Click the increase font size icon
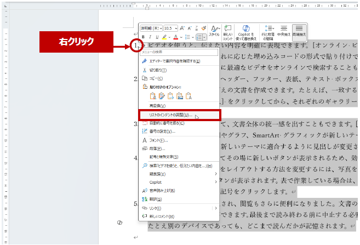Viewport: 360px width, 245px height. click(182, 28)
